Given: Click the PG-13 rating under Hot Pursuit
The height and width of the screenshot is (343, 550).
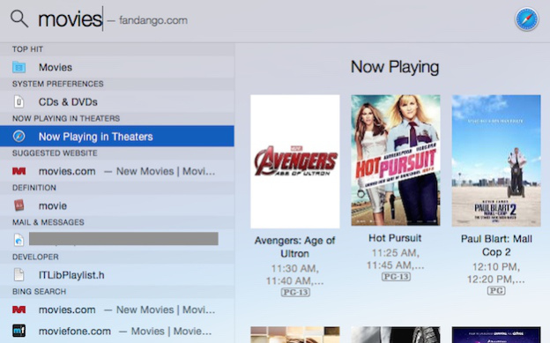Looking at the screenshot, I should [396, 277].
